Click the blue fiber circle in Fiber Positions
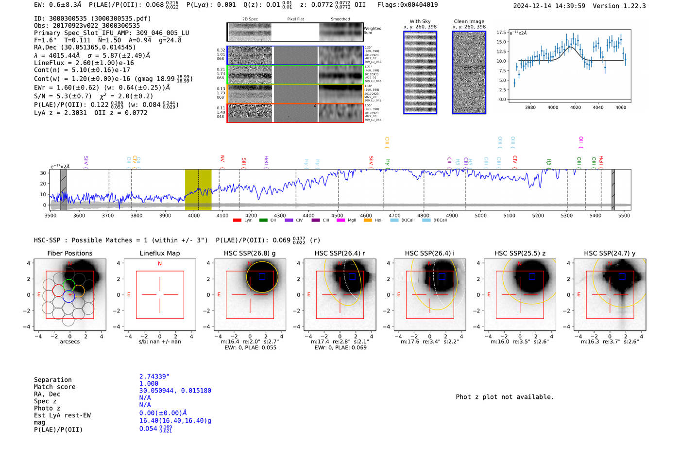The image size is (680, 463). coord(69,296)
